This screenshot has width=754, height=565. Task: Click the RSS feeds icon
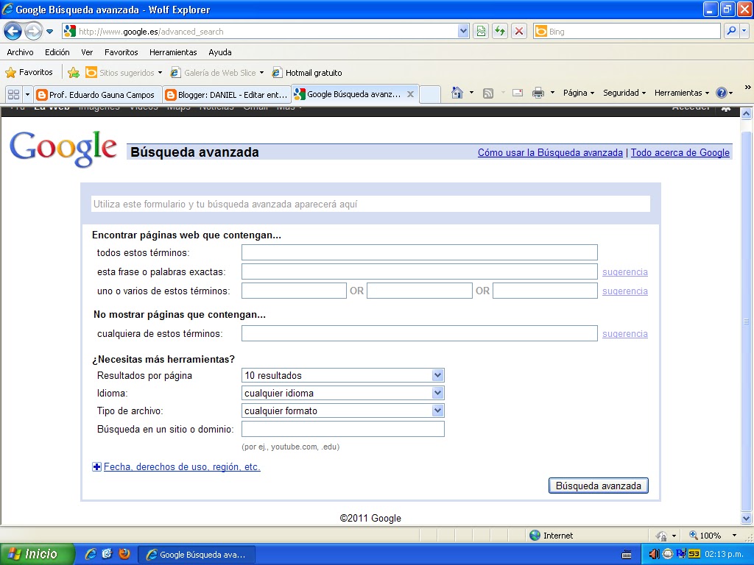tap(486, 94)
